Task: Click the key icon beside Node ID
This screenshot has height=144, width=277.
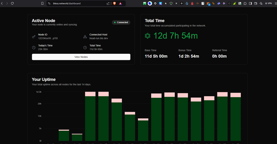Action: (x=34, y=37)
